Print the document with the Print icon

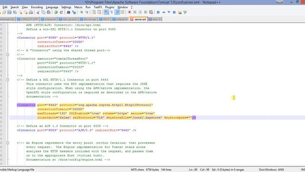click(31, 12)
